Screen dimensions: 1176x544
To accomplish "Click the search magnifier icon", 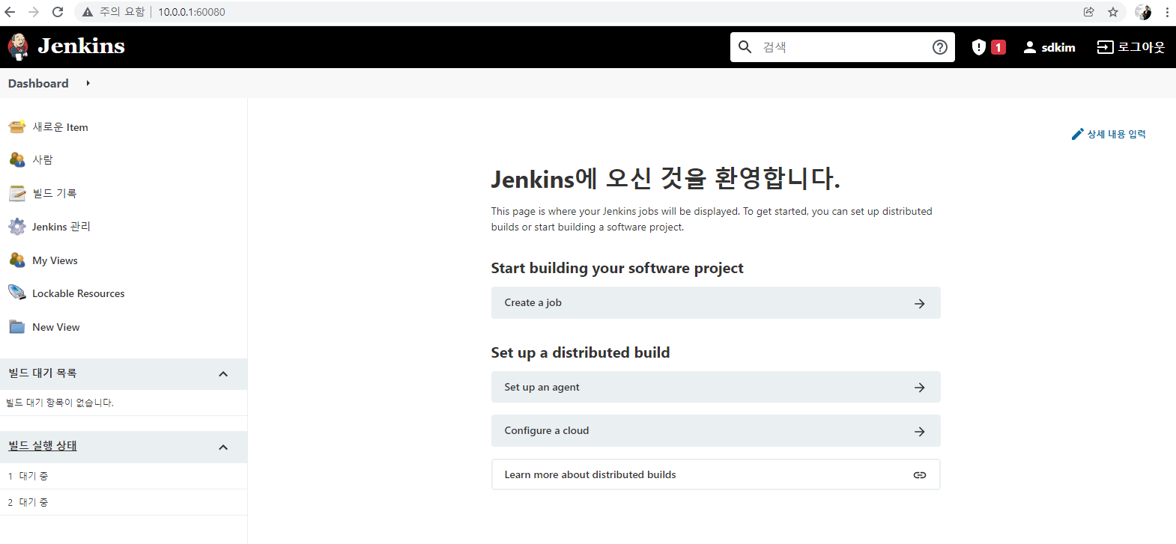I will pos(745,47).
